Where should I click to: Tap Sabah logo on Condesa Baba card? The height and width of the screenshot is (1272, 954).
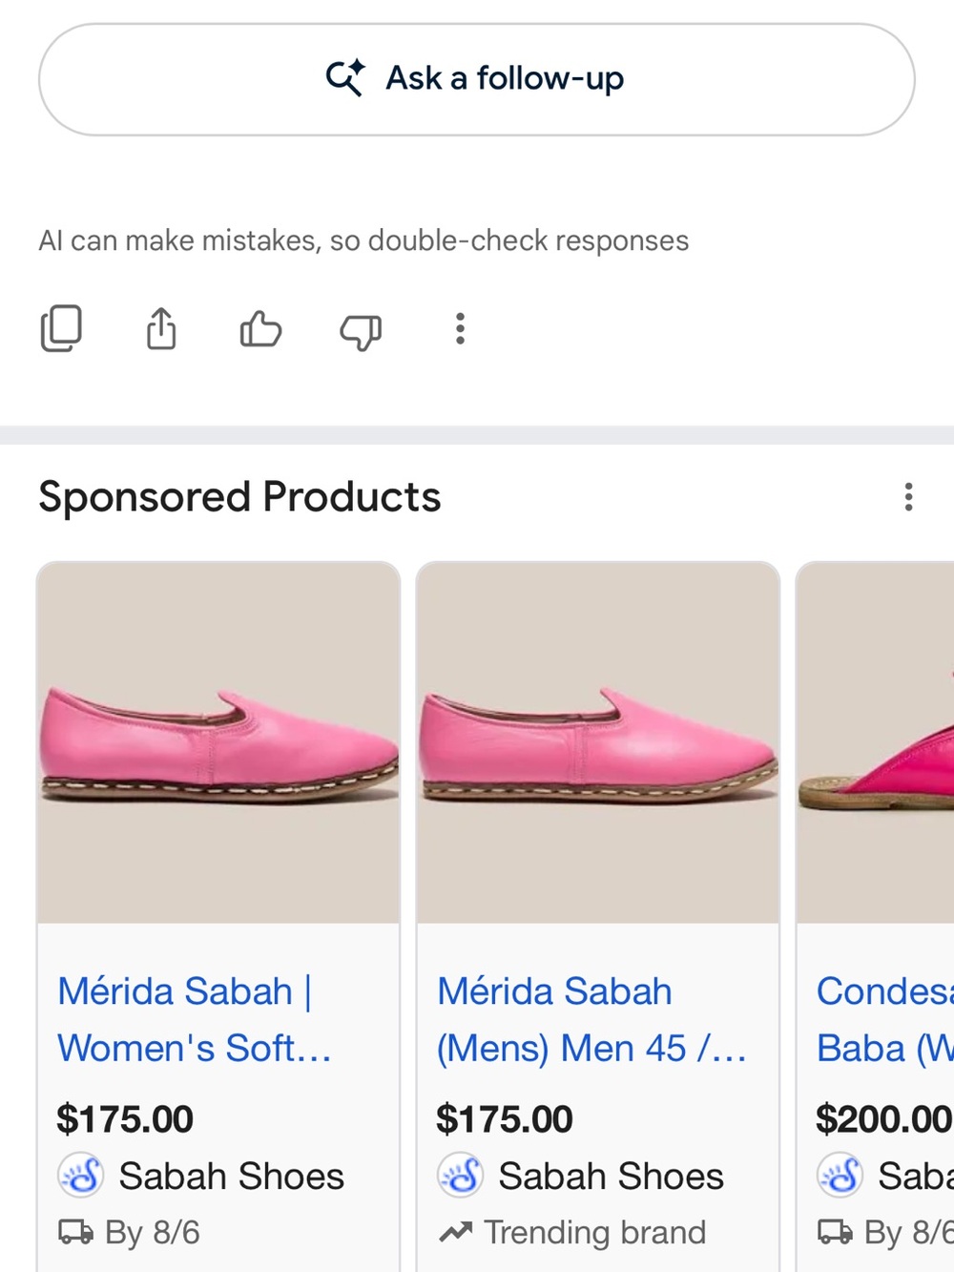(840, 1176)
